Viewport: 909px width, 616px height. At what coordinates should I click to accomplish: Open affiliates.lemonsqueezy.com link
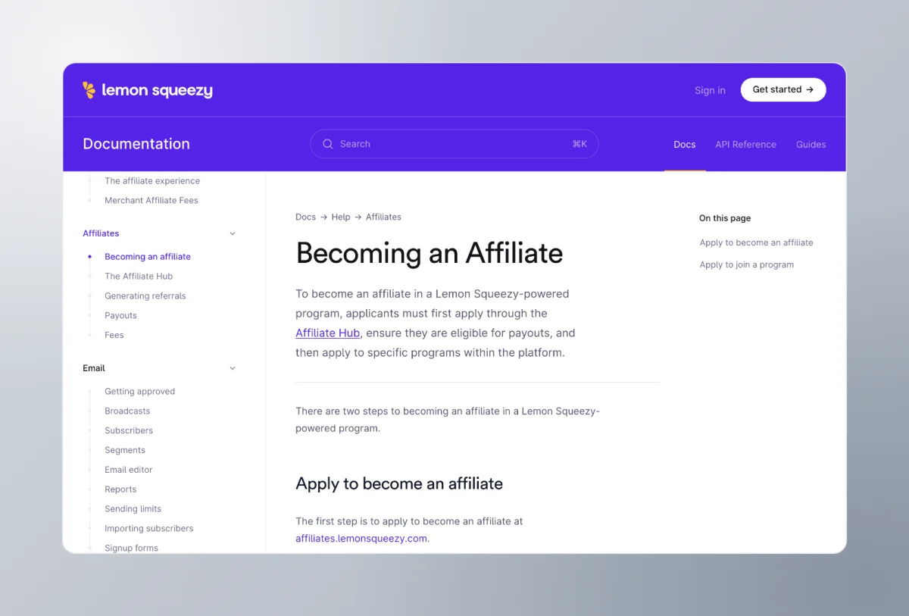point(361,539)
